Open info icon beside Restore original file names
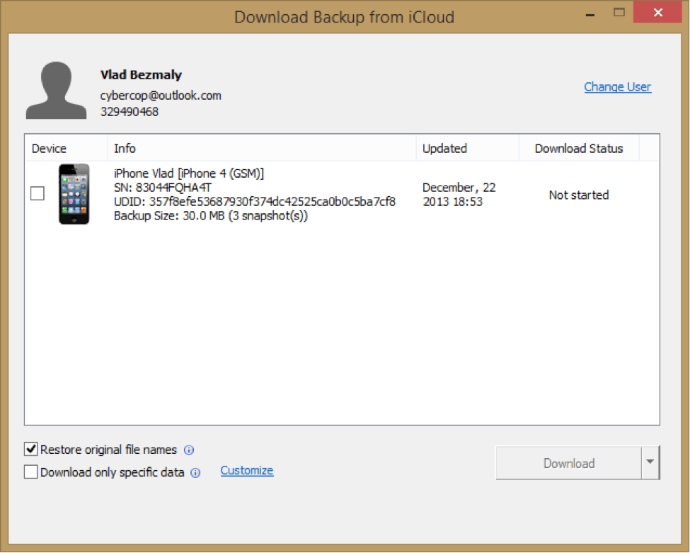The width and height of the screenshot is (690, 553). click(189, 450)
